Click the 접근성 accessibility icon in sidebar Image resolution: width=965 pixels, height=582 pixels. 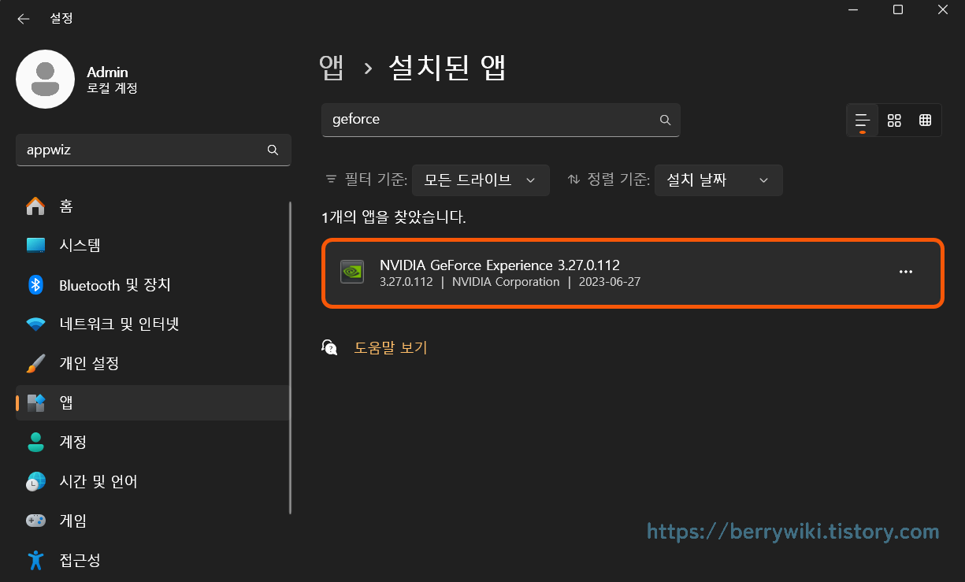35,560
